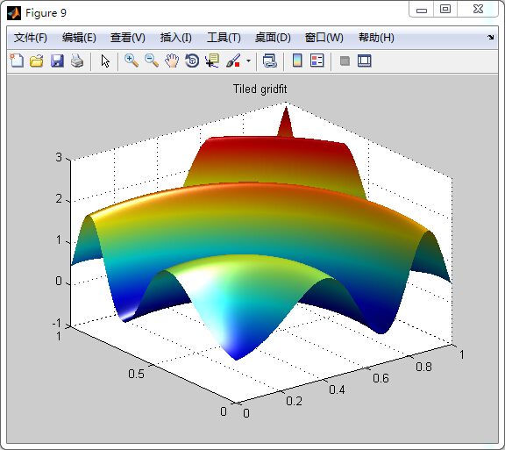Open the 文件(F) menu
505x450 pixels.
[31, 38]
